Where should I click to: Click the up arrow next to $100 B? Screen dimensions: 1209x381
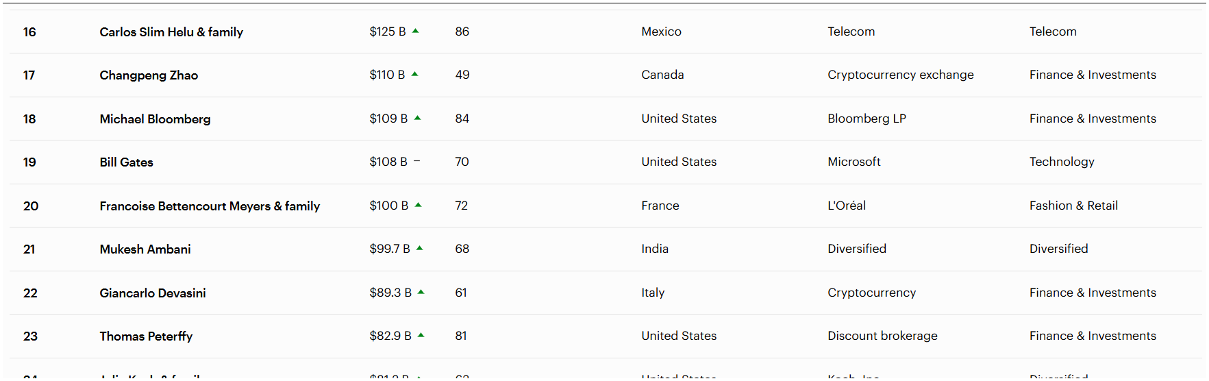[x=419, y=205]
